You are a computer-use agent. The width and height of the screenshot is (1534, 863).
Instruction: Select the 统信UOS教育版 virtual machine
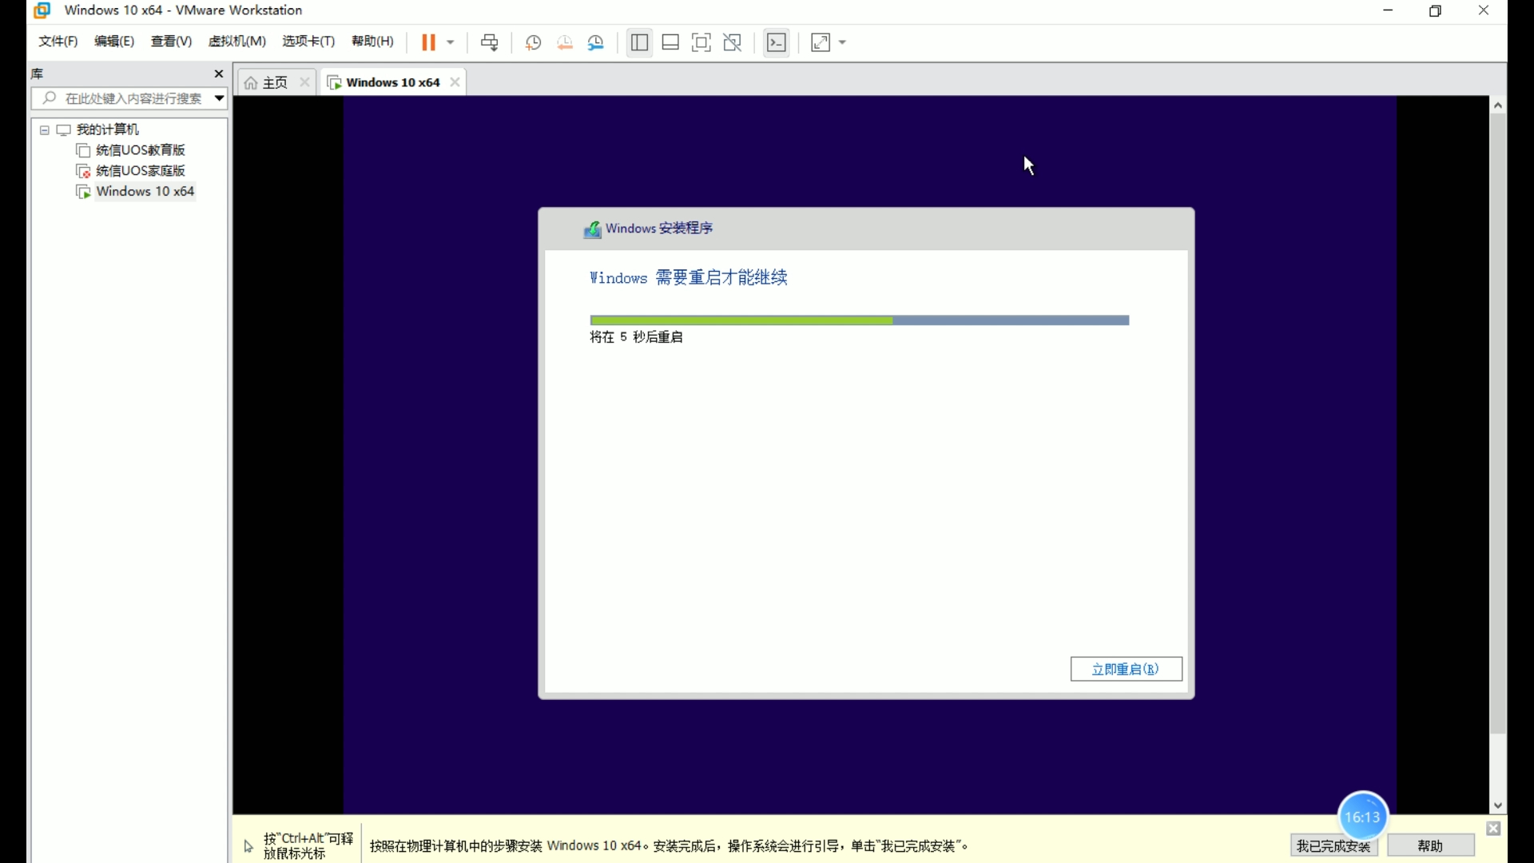tap(141, 149)
